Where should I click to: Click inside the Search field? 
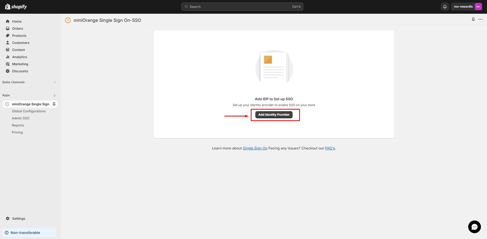tap(242, 7)
